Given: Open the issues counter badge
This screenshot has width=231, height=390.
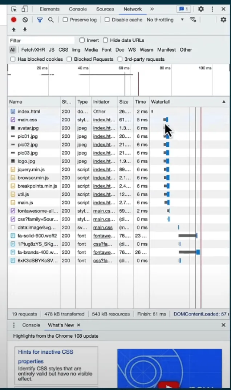Looking at the screenshot, I should click(x=183, y=9).
